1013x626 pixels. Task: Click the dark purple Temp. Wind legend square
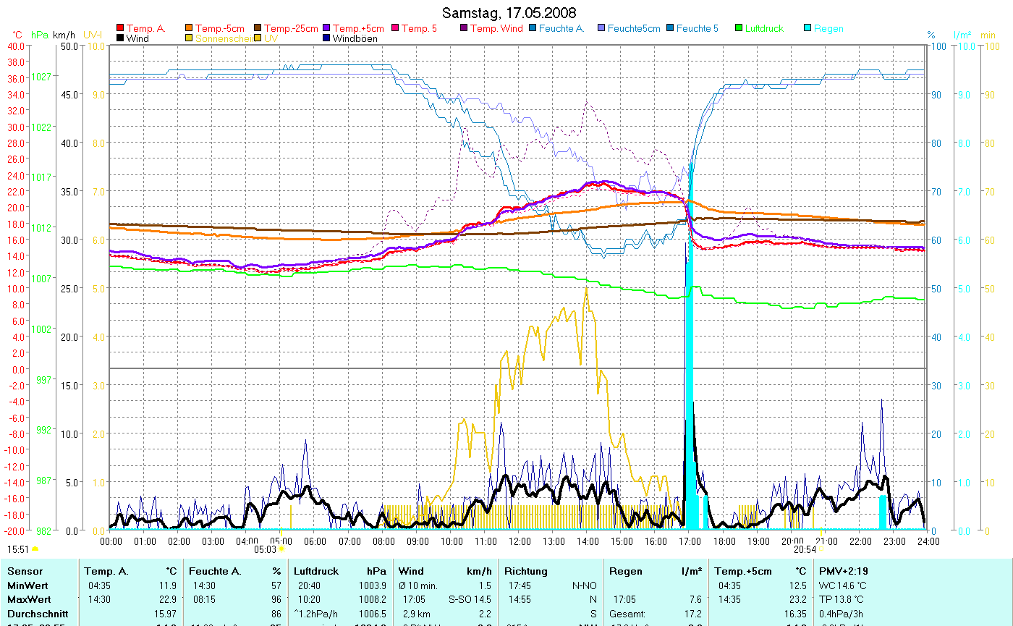point(465,28)
